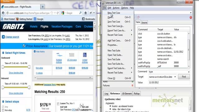This screenshot has width=199, height=112.
Task: Select Add Test Case menu entry
Action: tap(114, 40)
